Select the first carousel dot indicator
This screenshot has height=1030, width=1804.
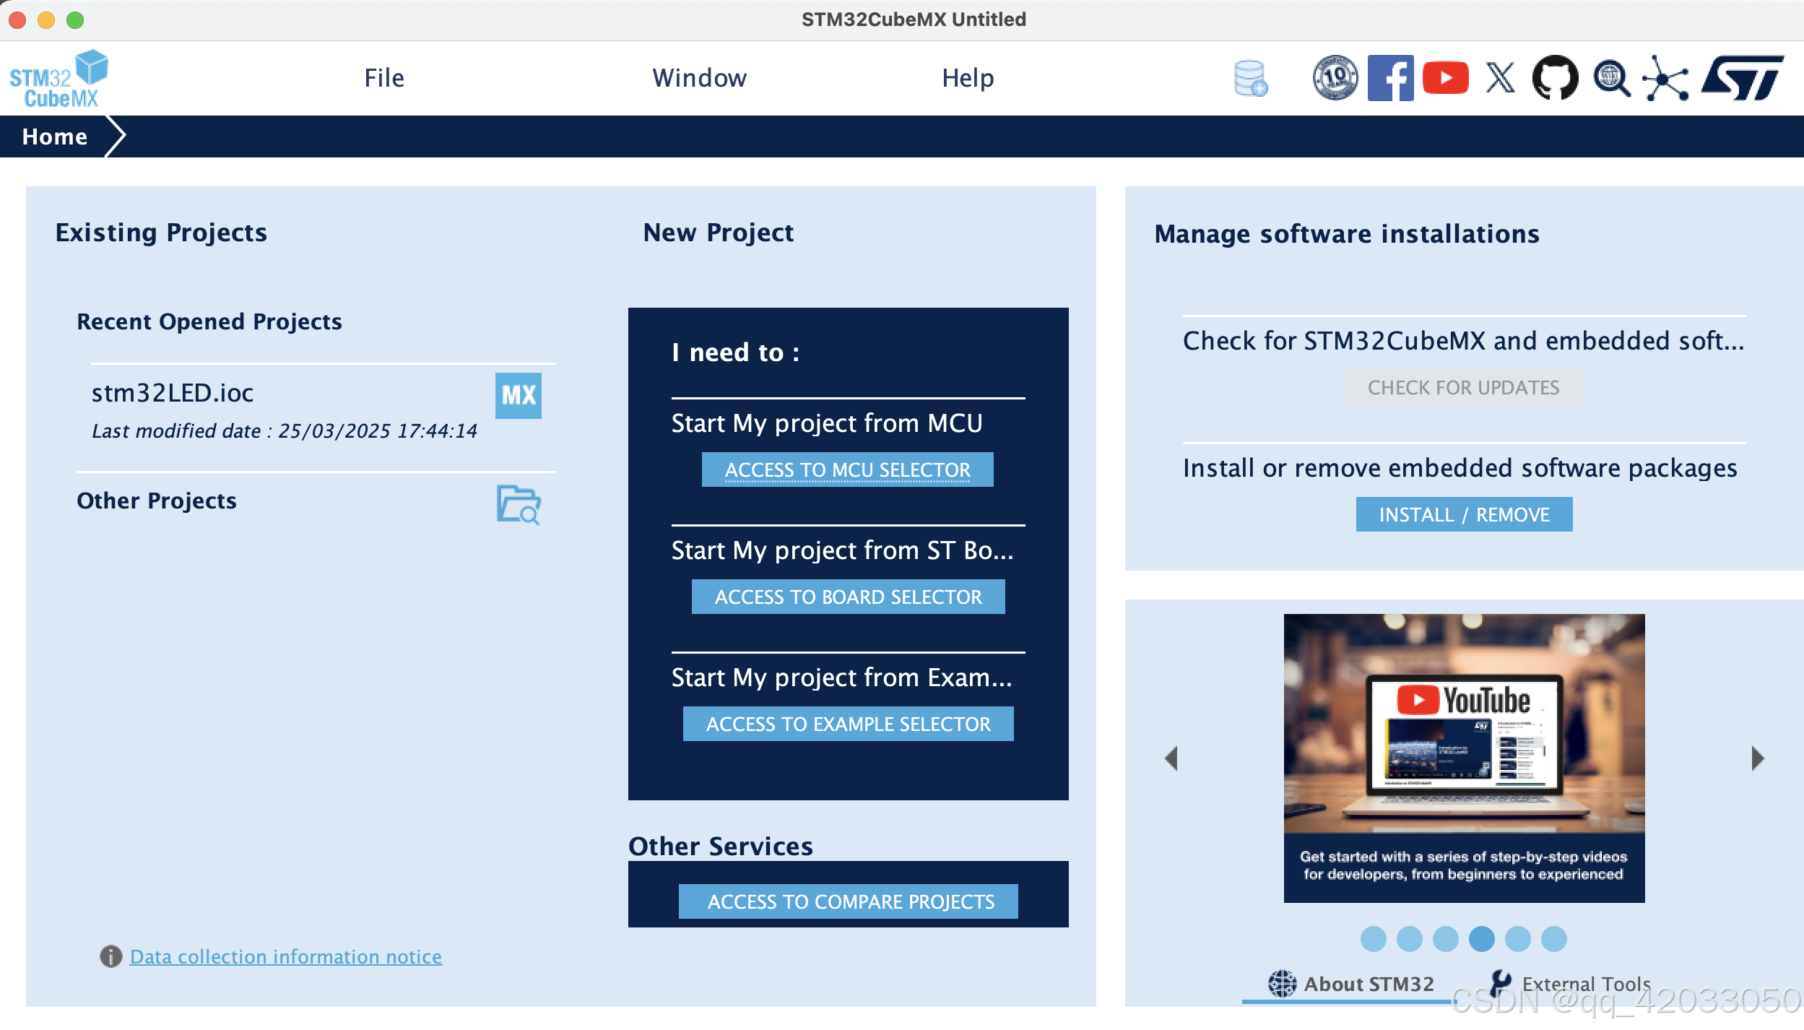(1373, 938)
